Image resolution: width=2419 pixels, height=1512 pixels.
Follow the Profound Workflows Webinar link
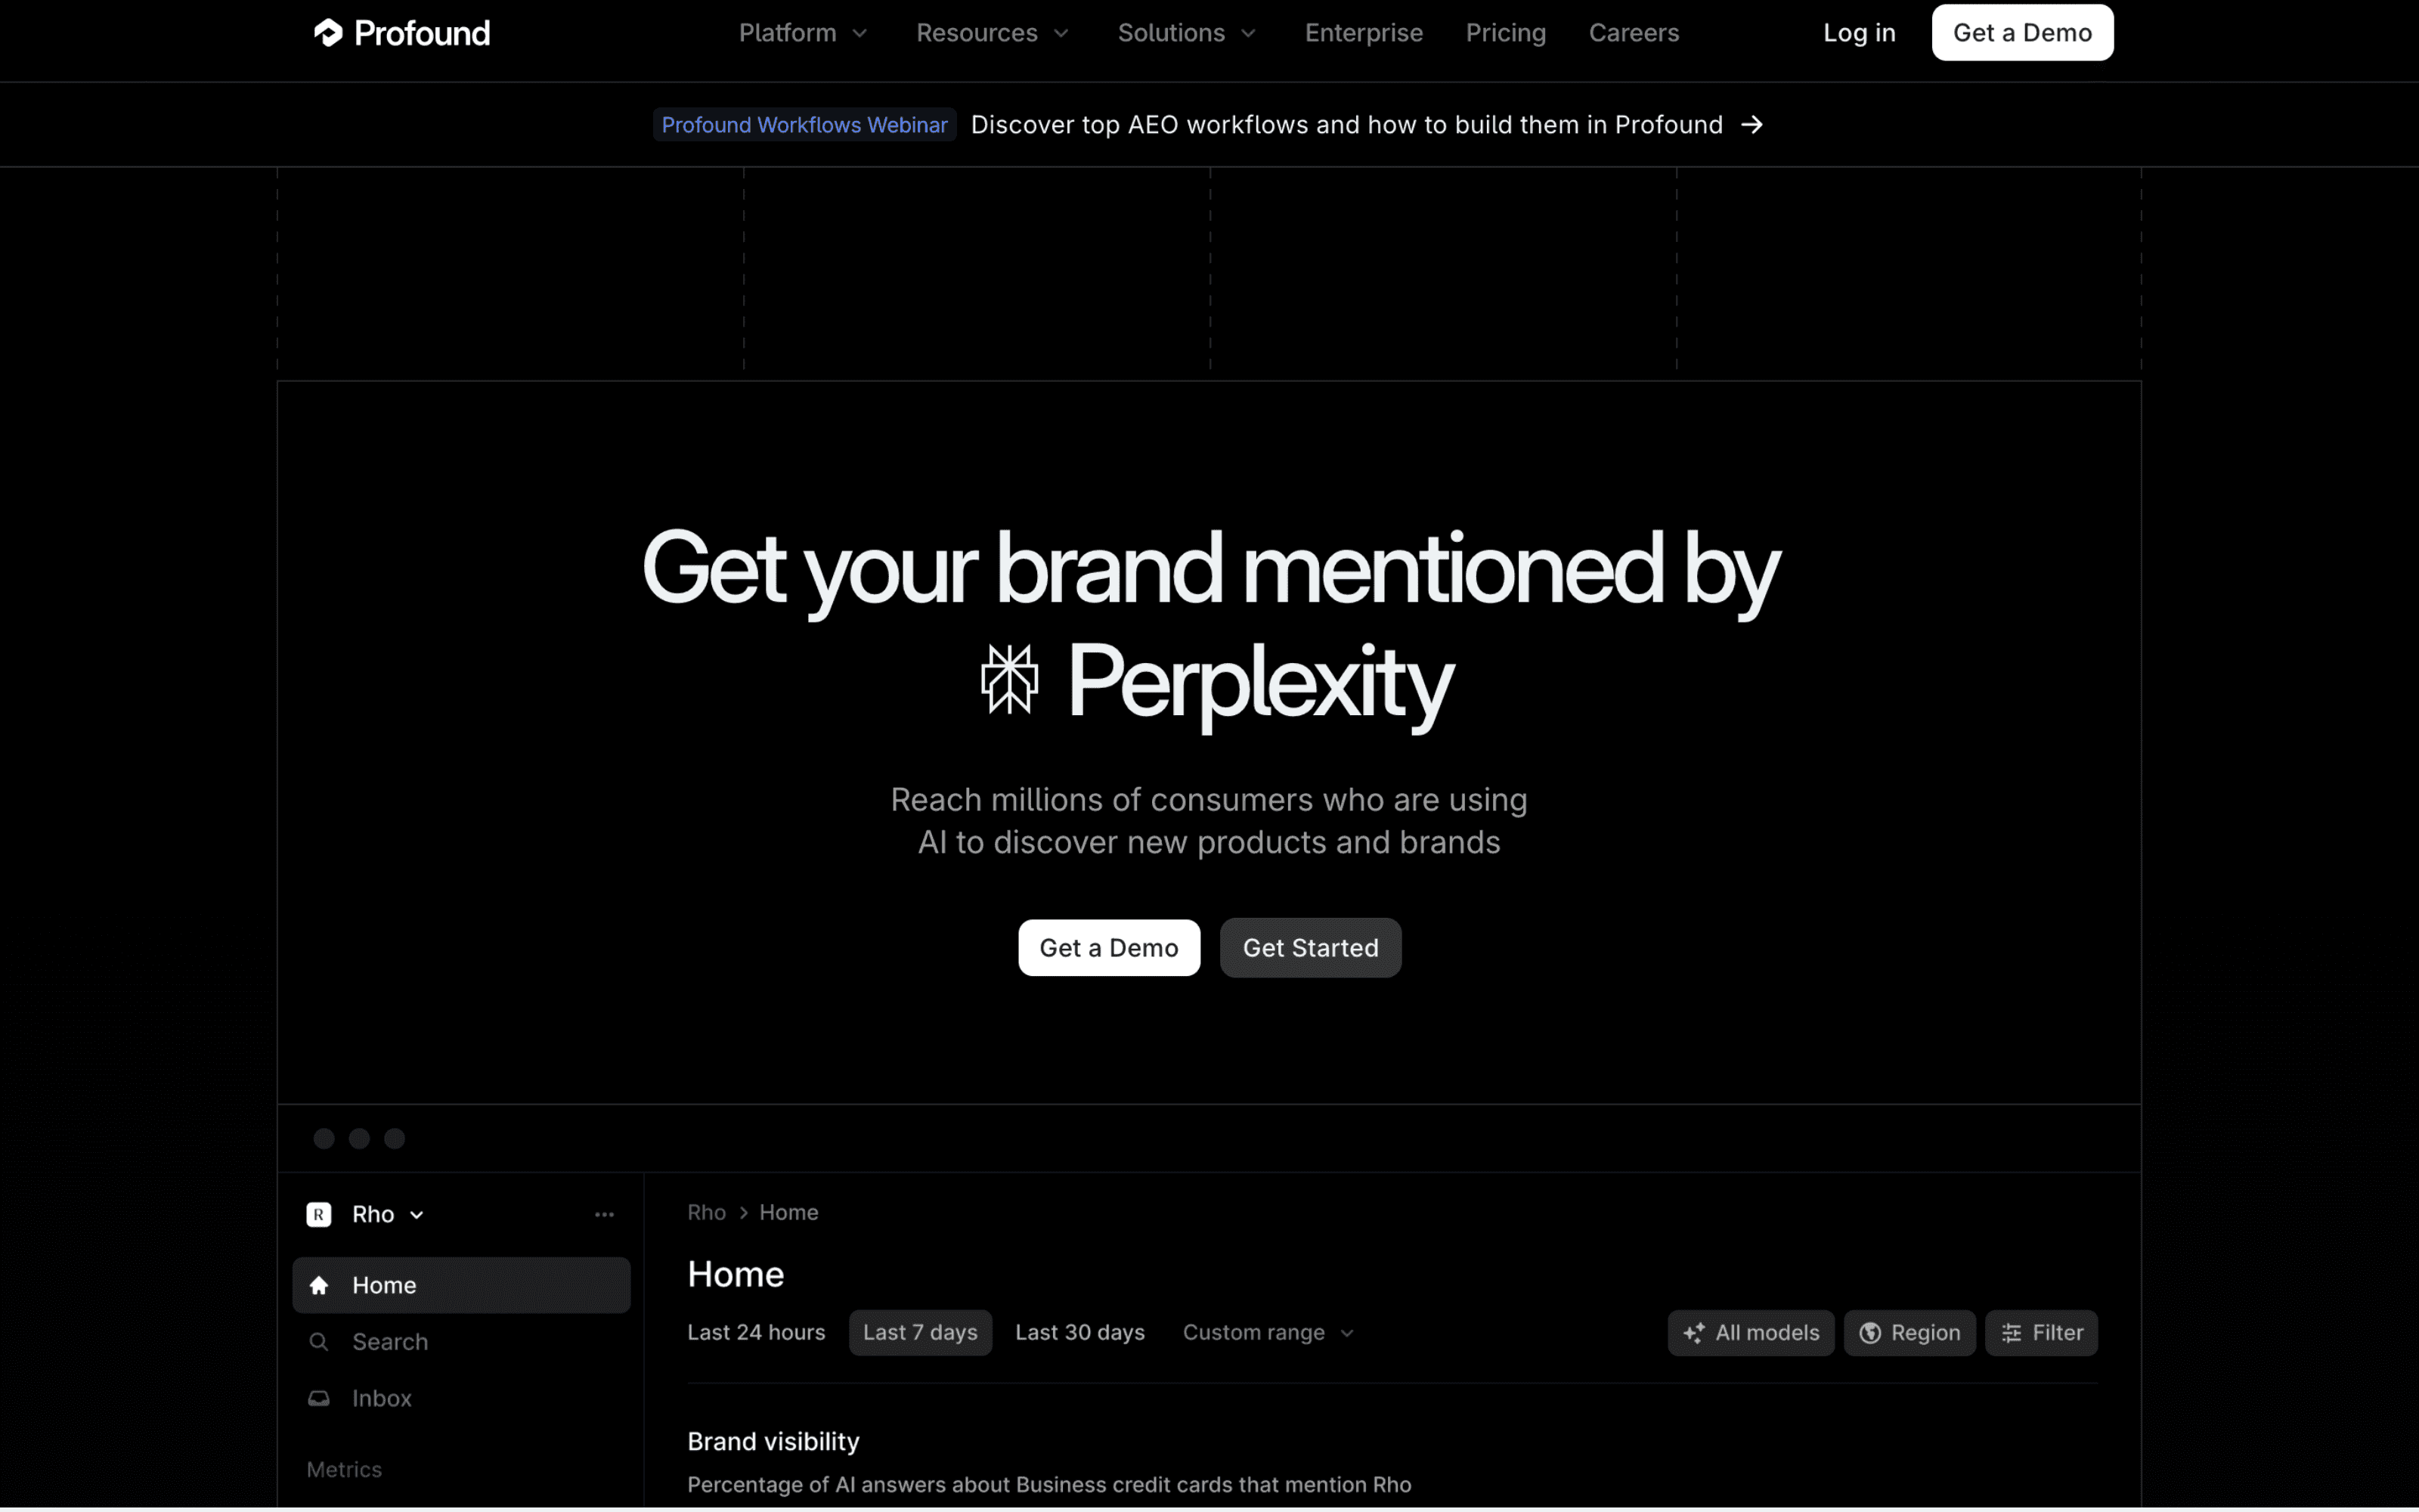click(804, 124)
